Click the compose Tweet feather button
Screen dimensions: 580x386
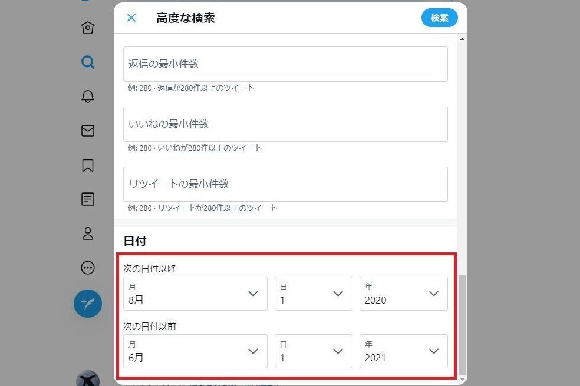pos(88,304)
